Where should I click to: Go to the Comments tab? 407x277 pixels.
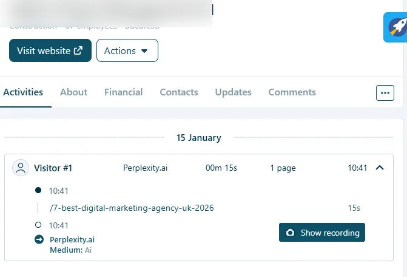[292, 92]
